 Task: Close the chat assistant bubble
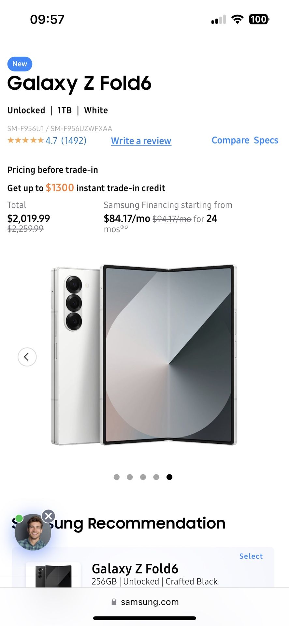pyautogui.click(x=49, y=516)
